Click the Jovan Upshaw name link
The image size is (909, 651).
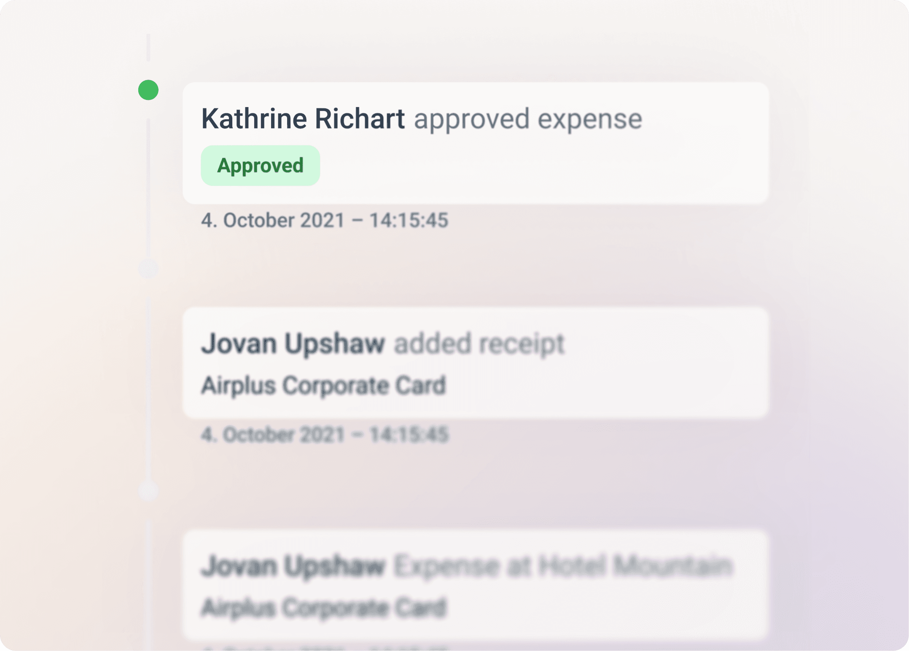point(294,343)
